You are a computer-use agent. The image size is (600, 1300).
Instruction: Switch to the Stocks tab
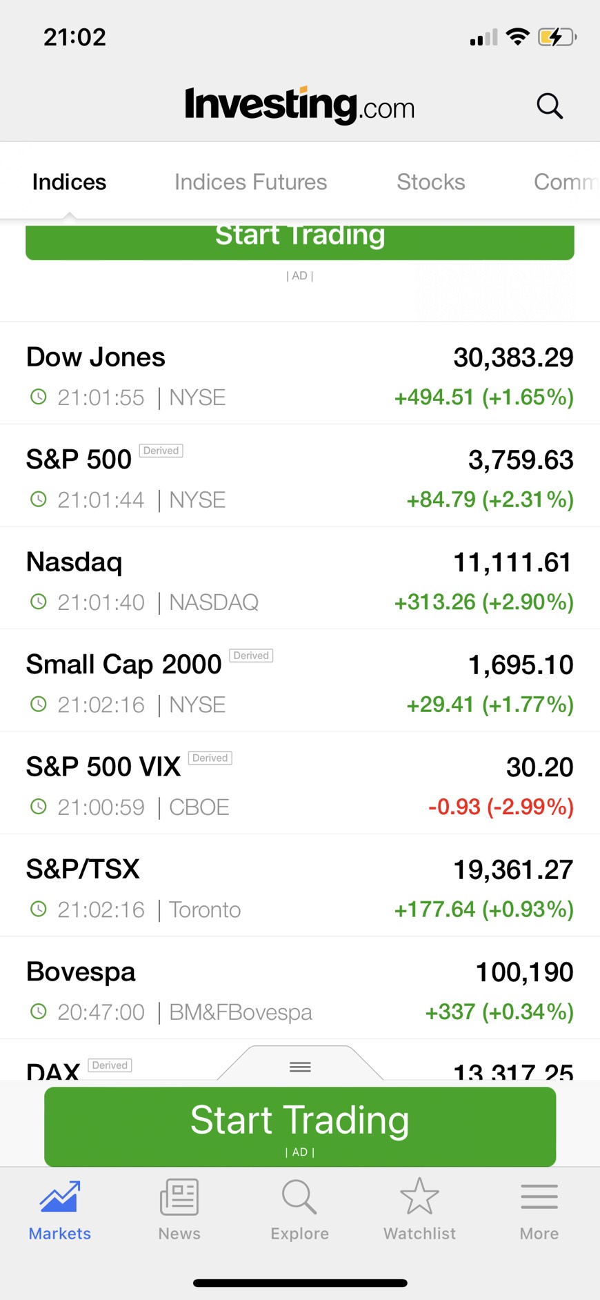[x=430, y=182]
